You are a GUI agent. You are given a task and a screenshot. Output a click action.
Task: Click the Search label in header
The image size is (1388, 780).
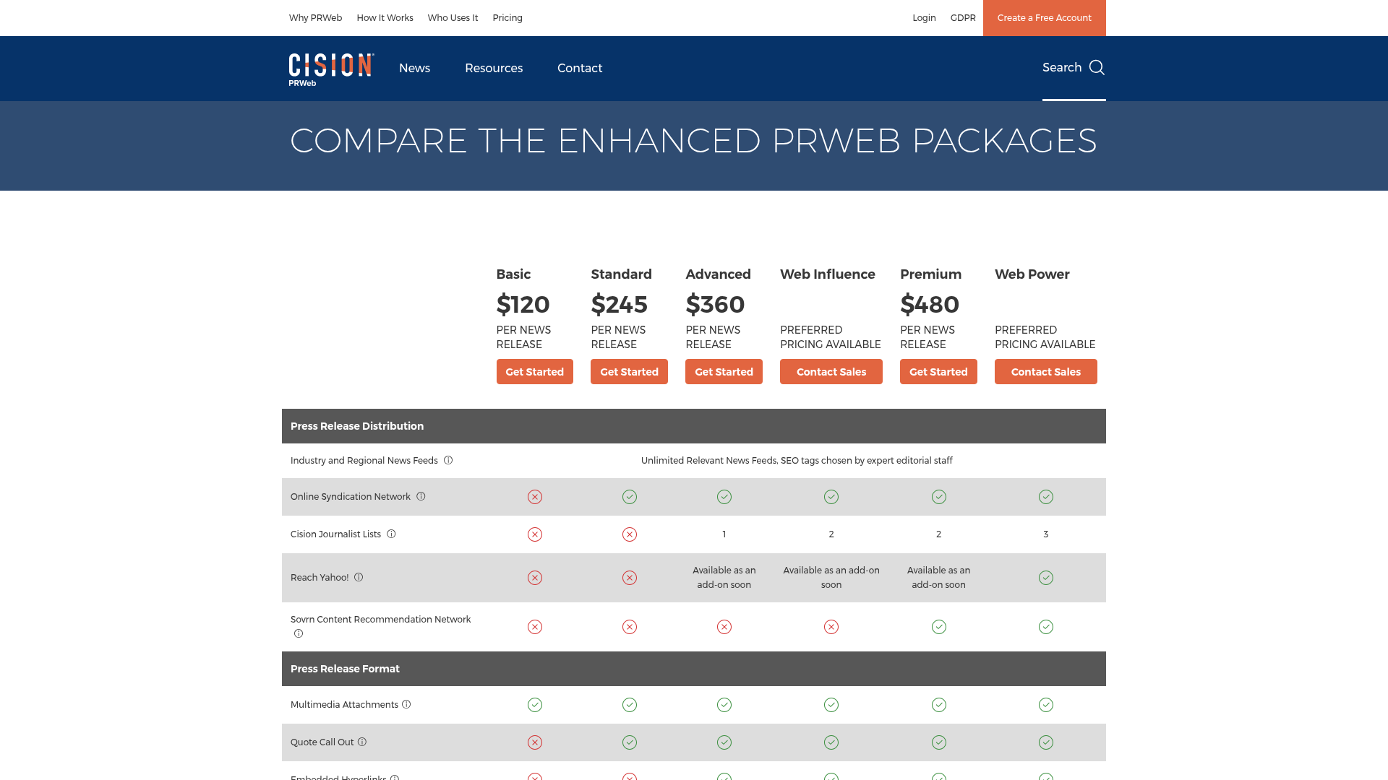coord(1062,67)
